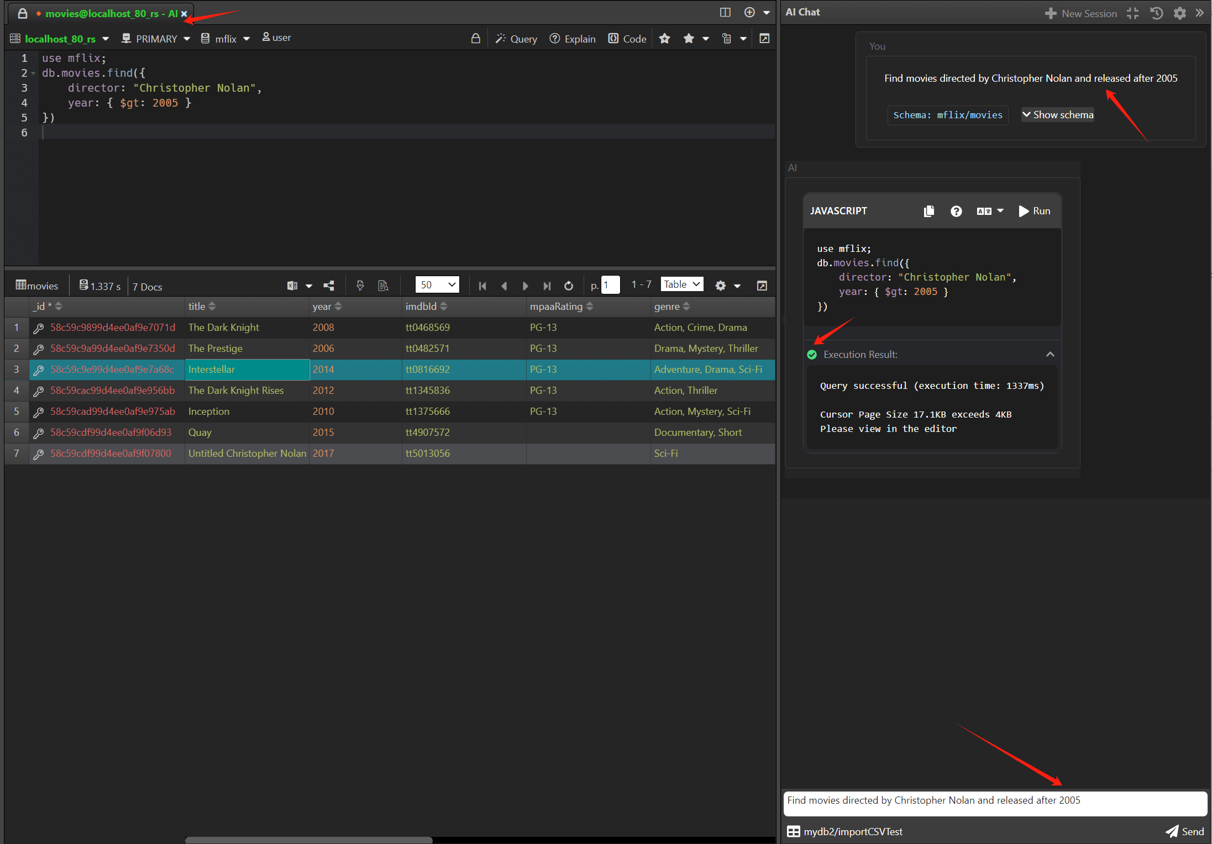Open the page size 50 dropdown
This screenshot has width=1212, height=844.
point(437,285)
